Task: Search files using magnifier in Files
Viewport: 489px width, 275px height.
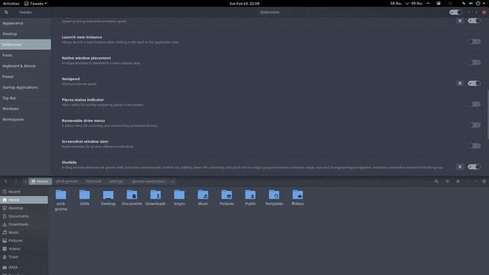Action: tap(436, 181)
